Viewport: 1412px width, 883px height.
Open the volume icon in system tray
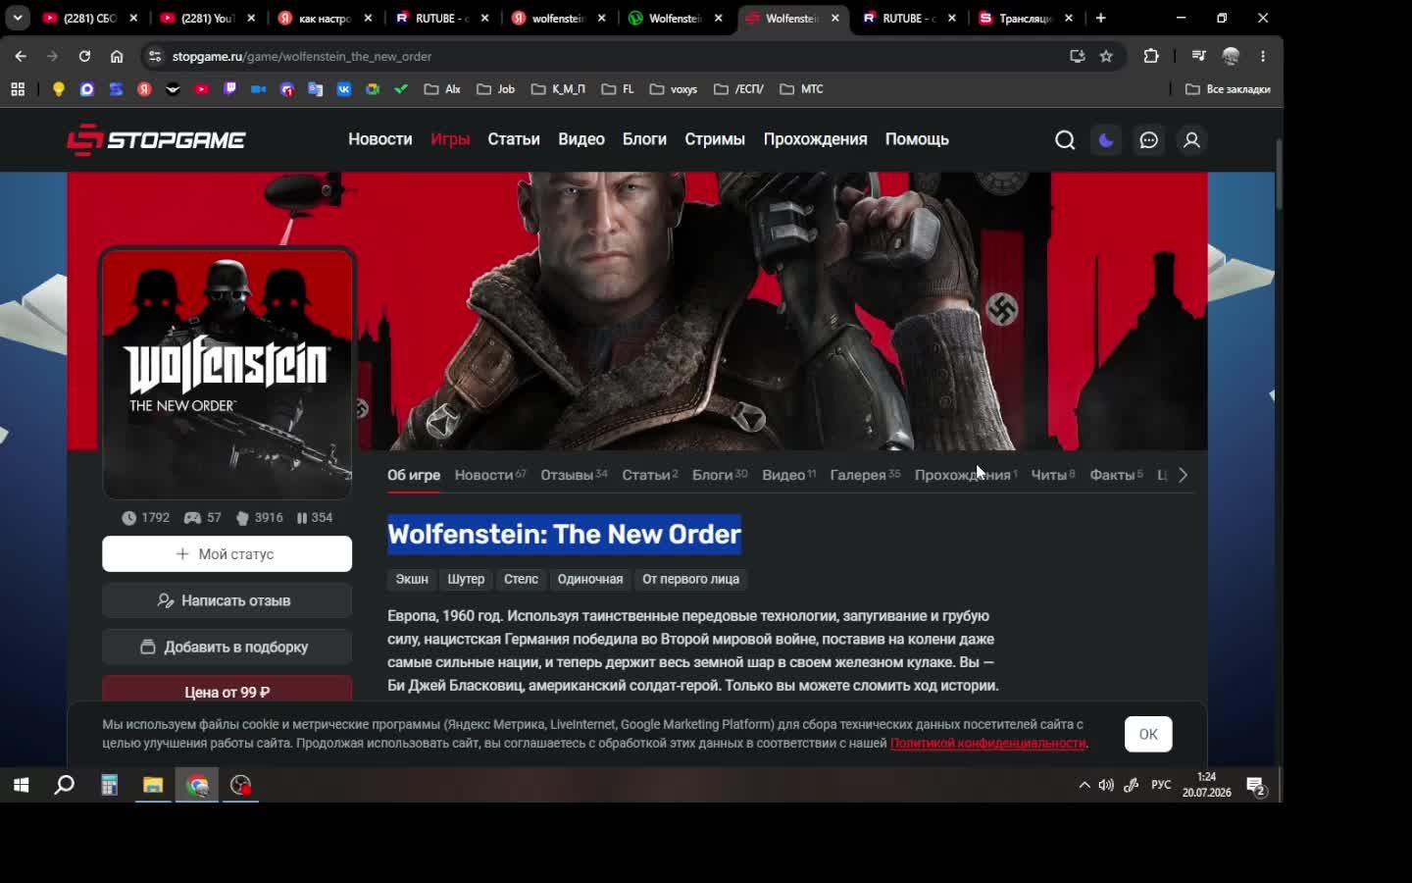pos(1106,785)
